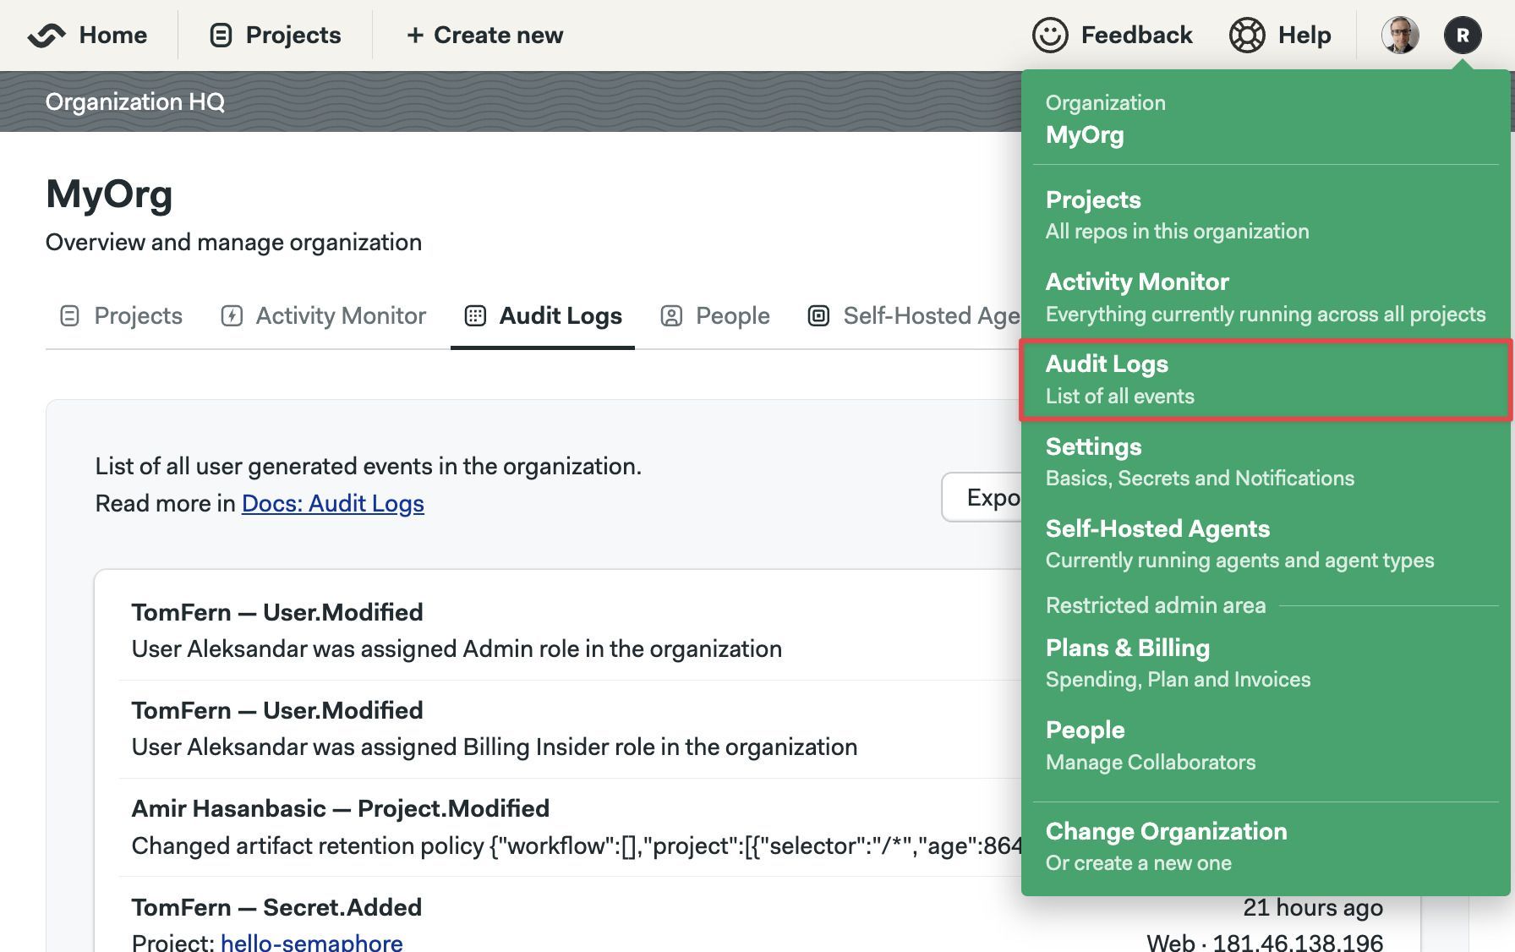
Task: Open Plans & Billing in the dropdown menu
Action: tap(1266, 663)
